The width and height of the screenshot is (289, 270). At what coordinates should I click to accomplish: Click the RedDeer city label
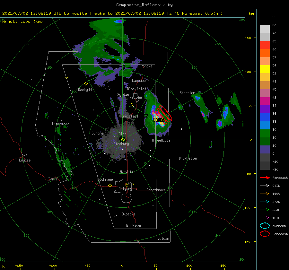click(x=136, y=97)
